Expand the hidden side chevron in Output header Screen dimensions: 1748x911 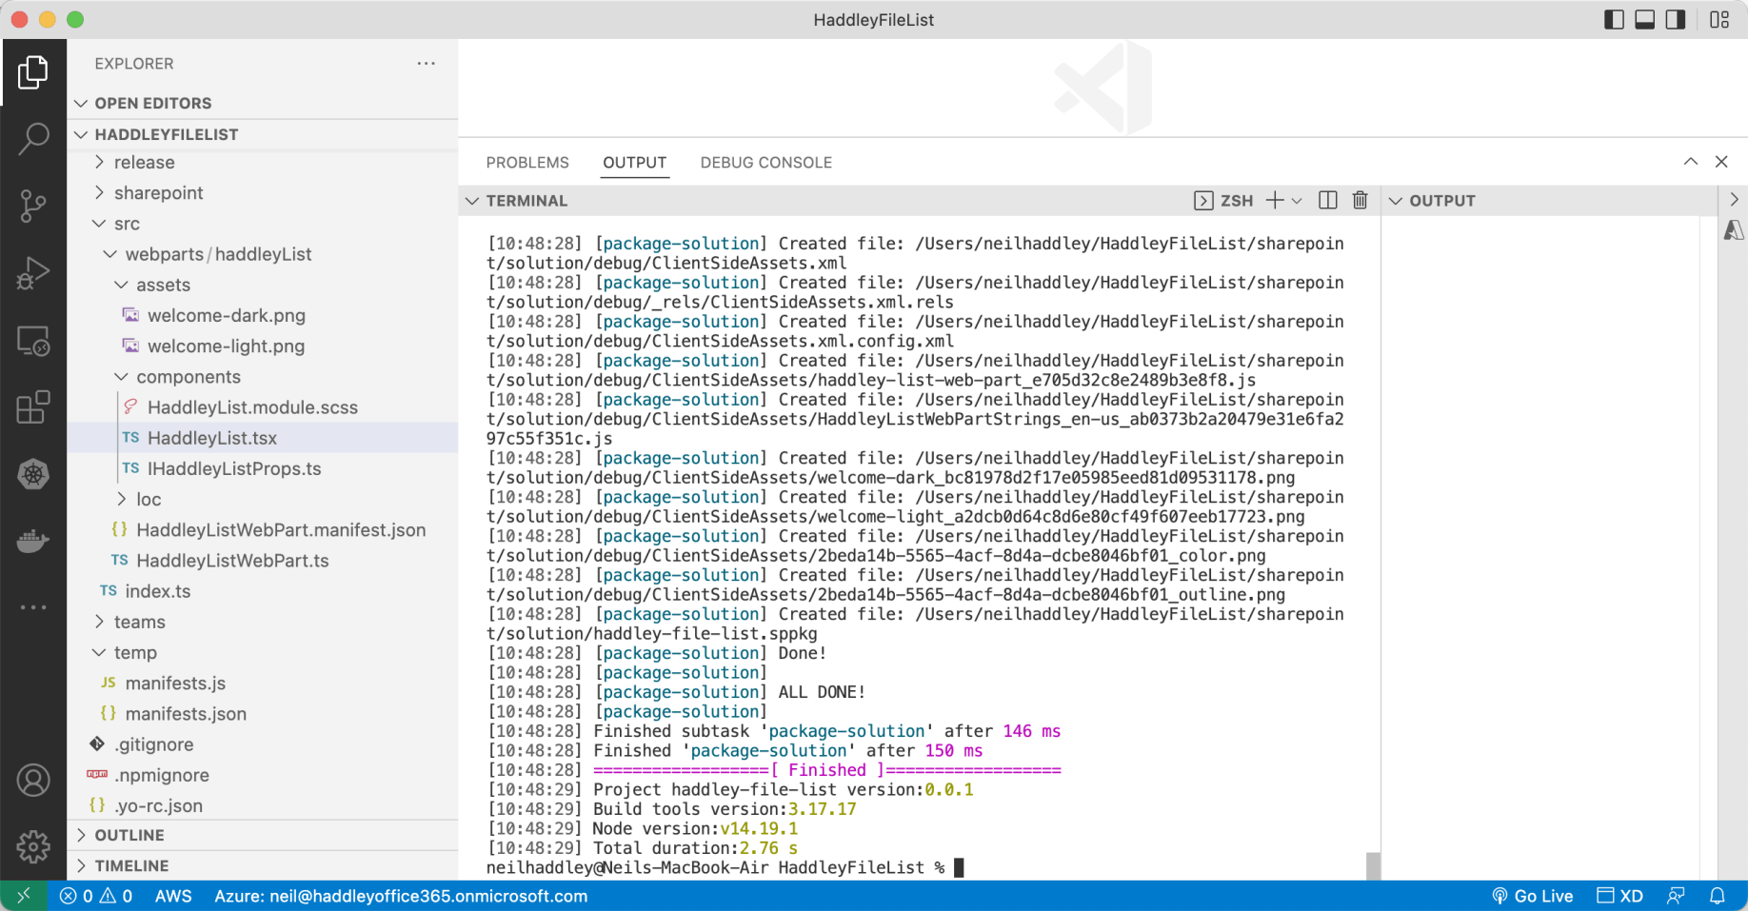(1734, 200)
